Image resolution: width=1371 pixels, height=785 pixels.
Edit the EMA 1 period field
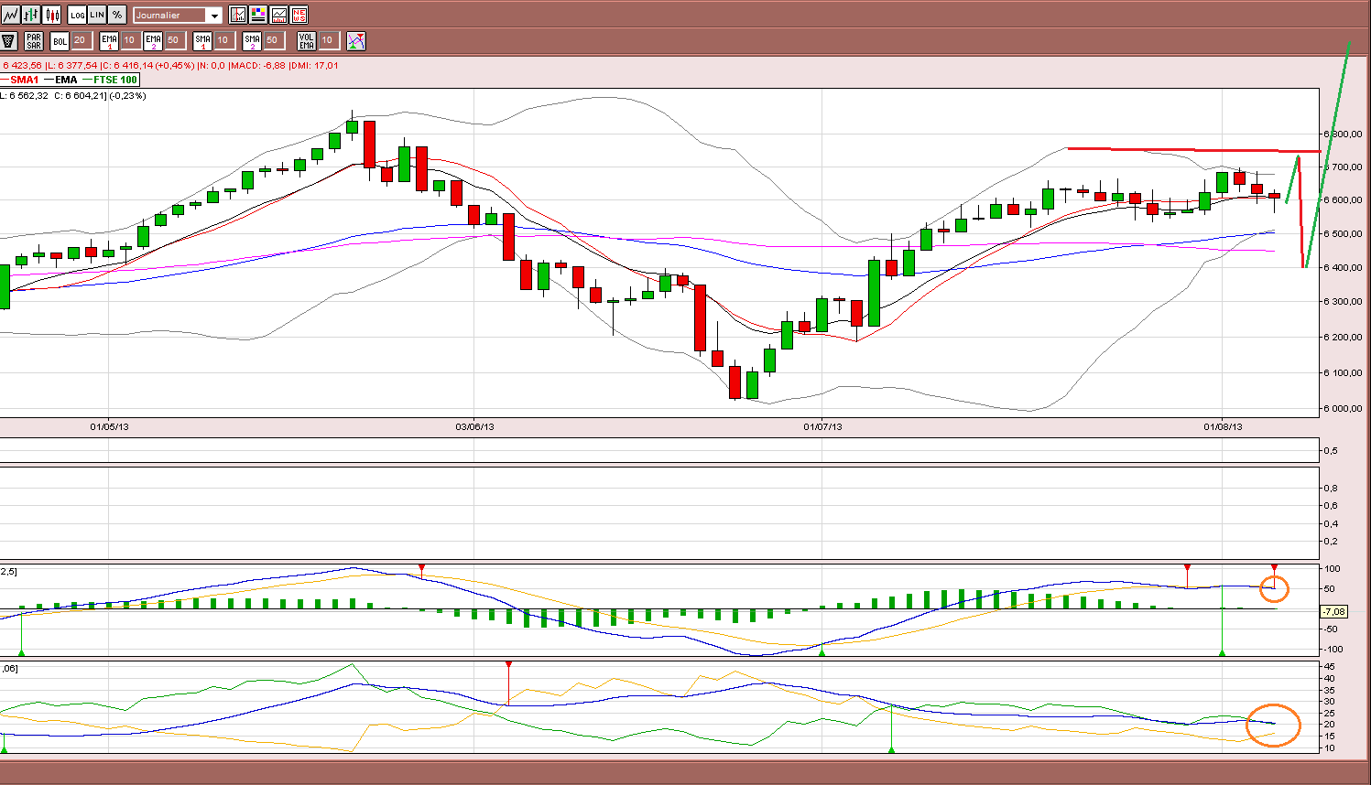131,40
